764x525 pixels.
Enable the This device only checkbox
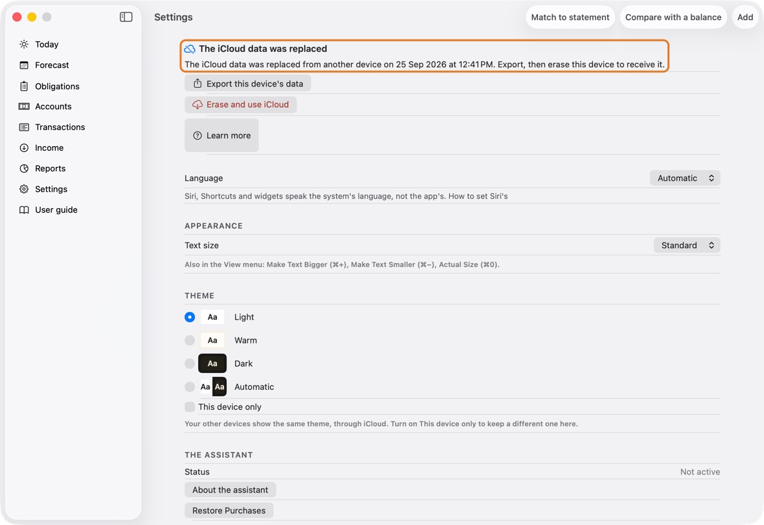[190, 407]
